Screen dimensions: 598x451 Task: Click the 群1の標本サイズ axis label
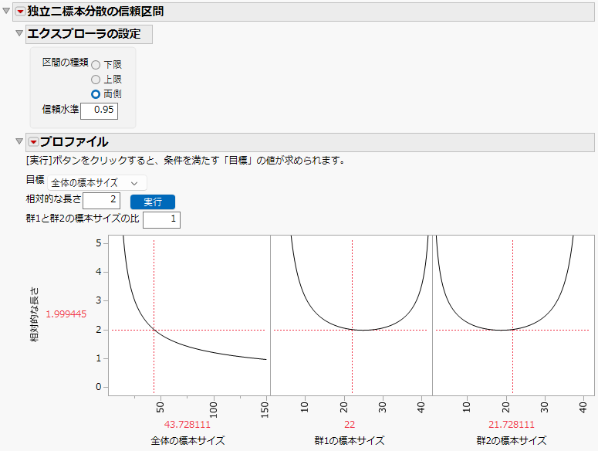[350, 441]
